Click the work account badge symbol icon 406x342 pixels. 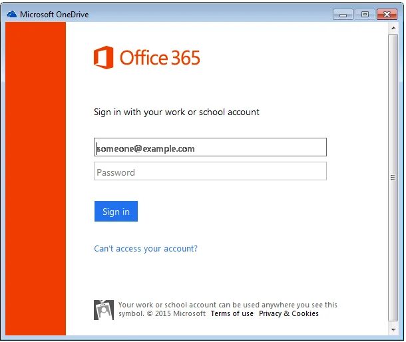coord(104,310)
